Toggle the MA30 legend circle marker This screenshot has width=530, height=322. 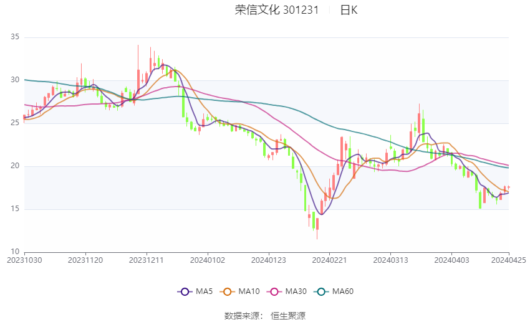(x=274, y=291)
